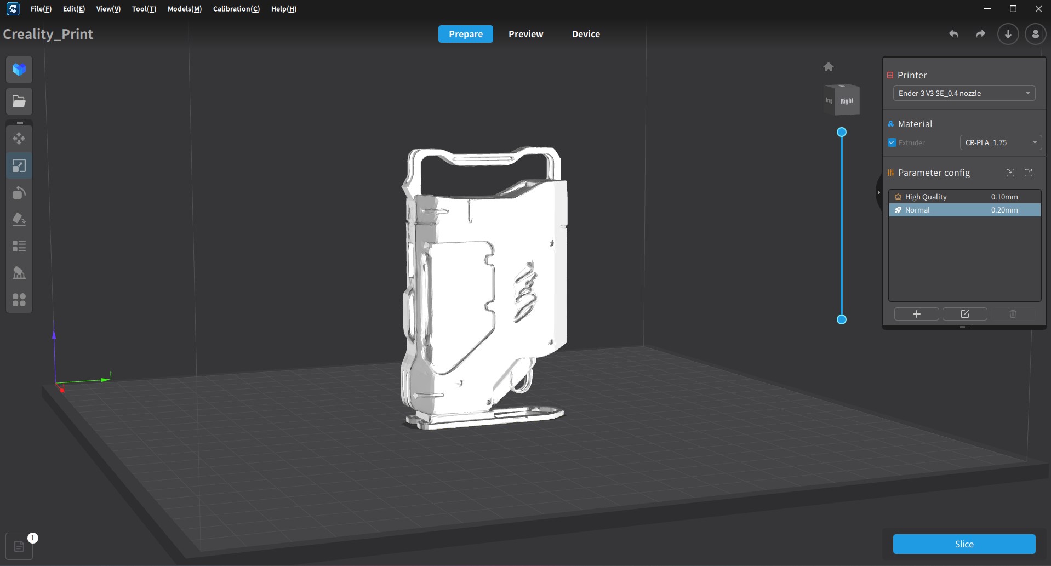Open the File menu
Screen dimensions: 1051x566
41,9
